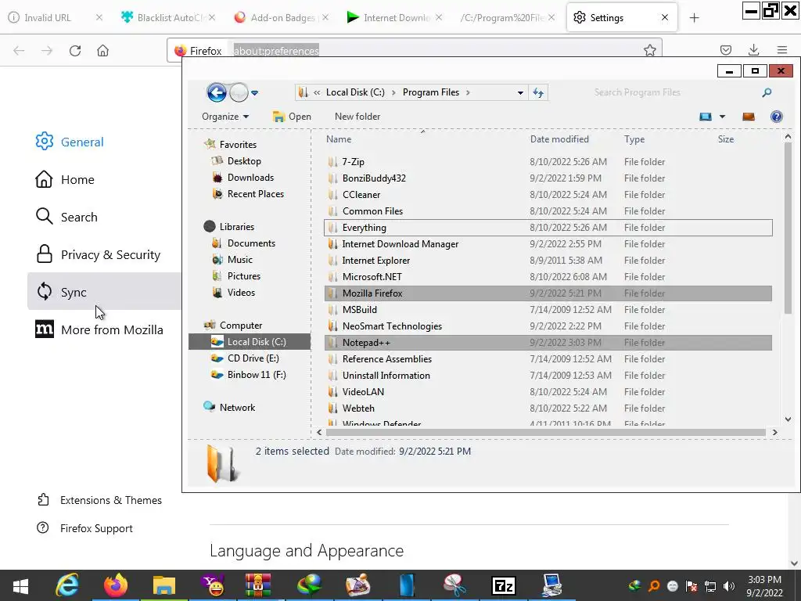The height and width of the screenshot is (601, 801).
Task: Click the Firefox home button
Action: tap(102, 51)
